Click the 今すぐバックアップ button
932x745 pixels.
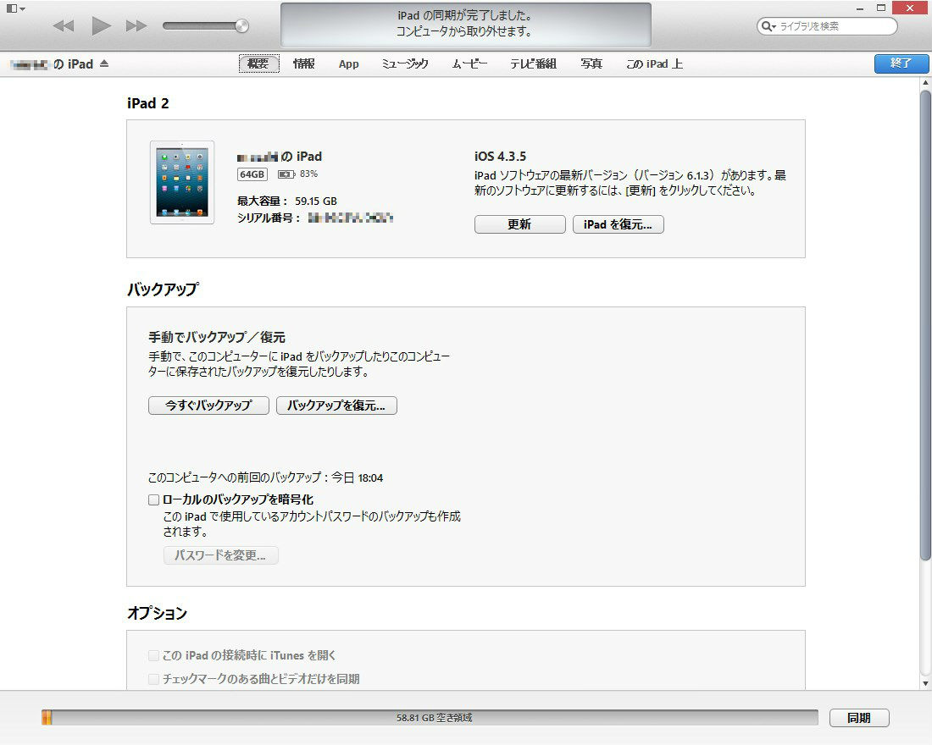point(208,406)
